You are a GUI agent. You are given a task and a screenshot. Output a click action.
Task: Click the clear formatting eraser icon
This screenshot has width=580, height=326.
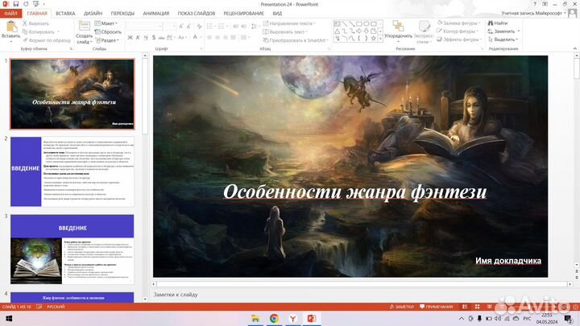[x=200, y=27]
